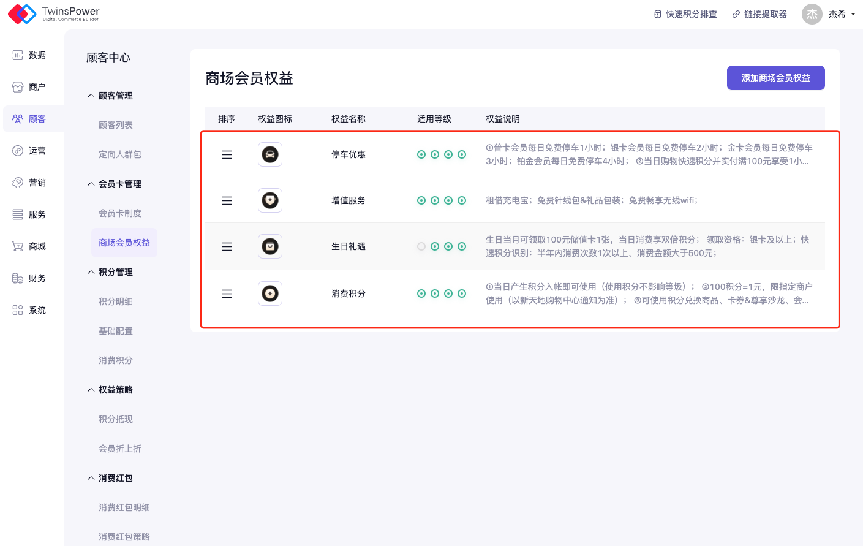863x546 pixels.
Task: Open 会员卡制度 menu item
Action: [120, 213]
